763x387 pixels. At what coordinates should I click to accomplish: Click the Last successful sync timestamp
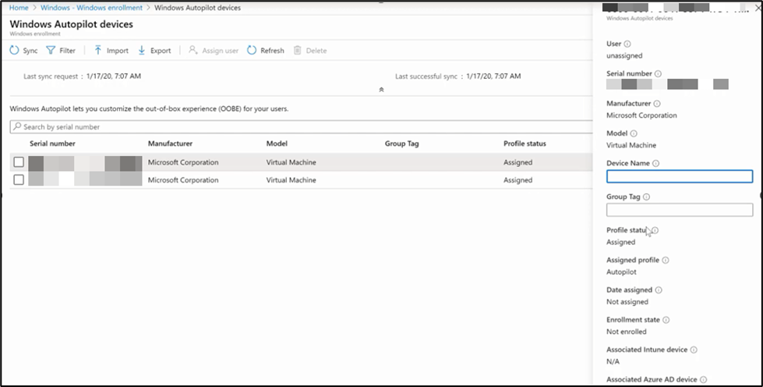coord(493,76)
